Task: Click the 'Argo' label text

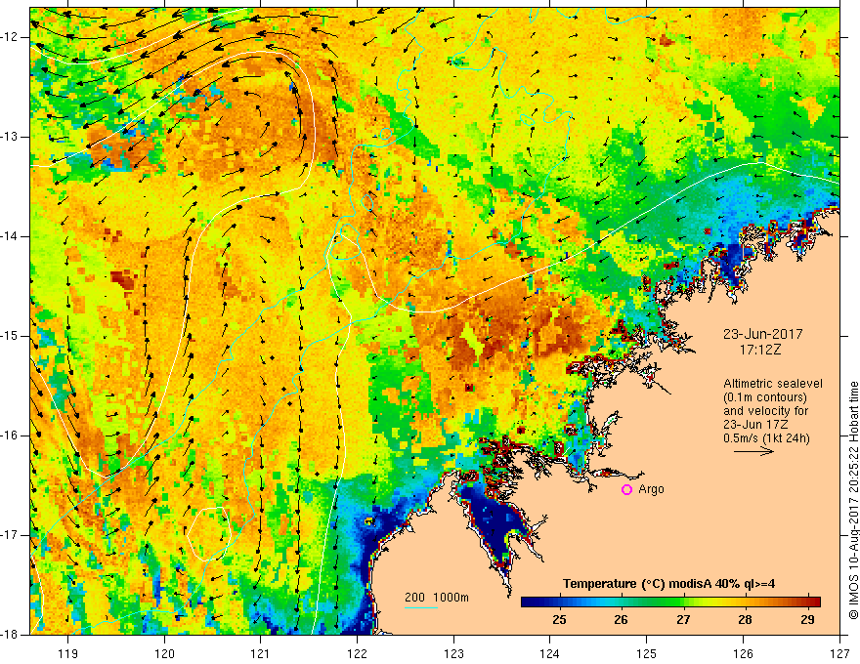Action: coord(651,490)
